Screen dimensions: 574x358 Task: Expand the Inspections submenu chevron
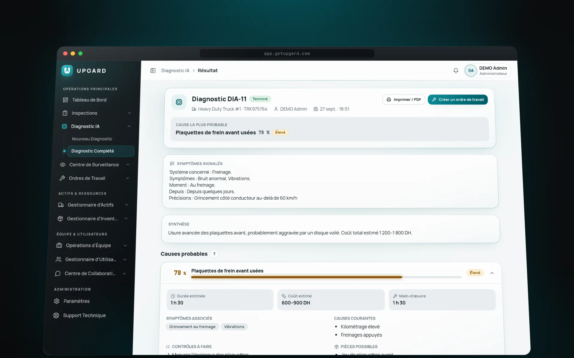129,113
